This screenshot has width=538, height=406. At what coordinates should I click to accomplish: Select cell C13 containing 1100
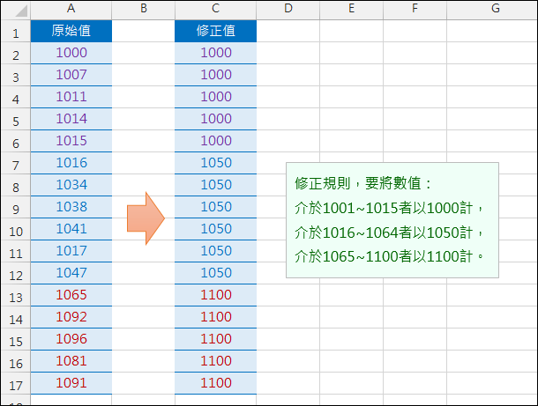click(215, 295)
